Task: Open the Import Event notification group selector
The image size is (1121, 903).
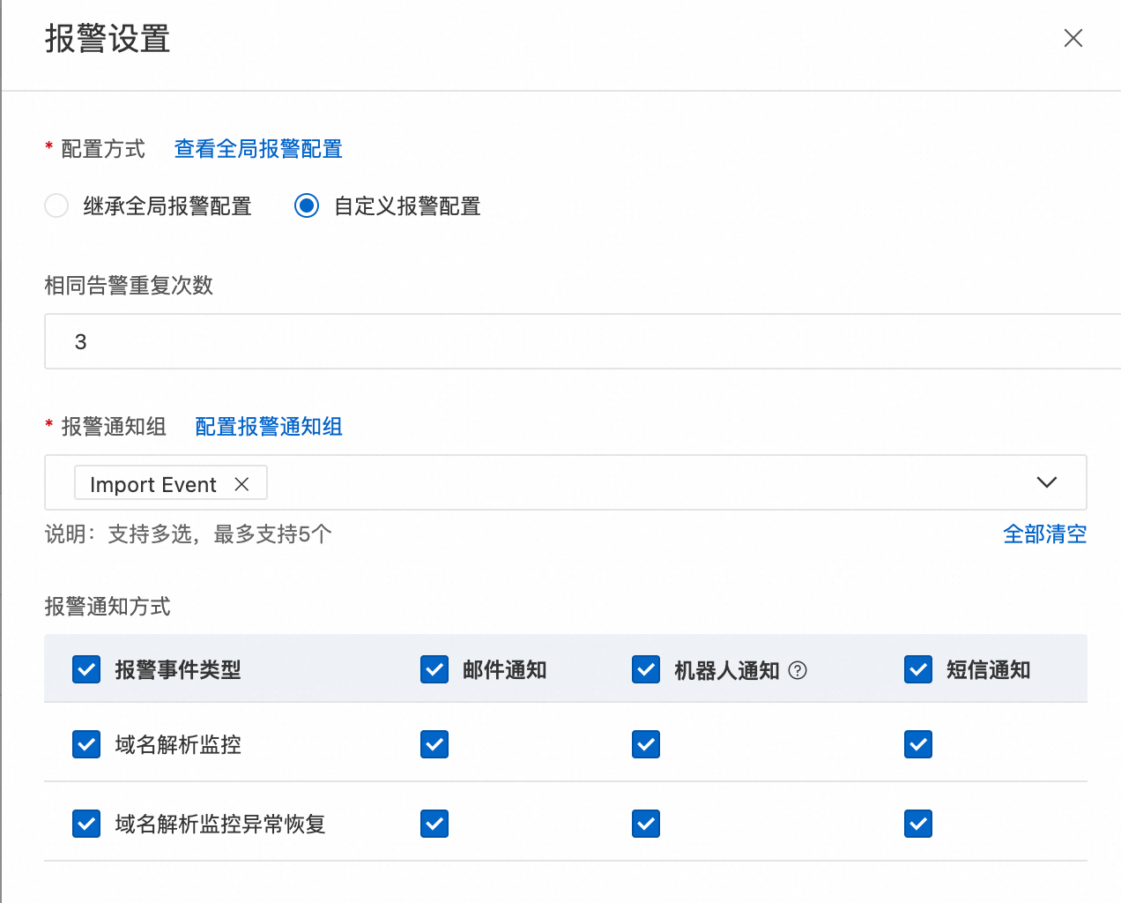Action: (x=617, y=482)
